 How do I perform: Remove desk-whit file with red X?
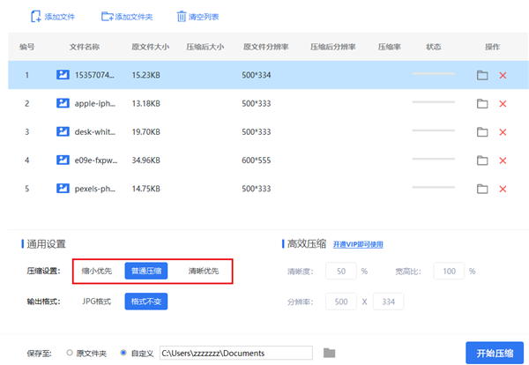tap(503, 132)
